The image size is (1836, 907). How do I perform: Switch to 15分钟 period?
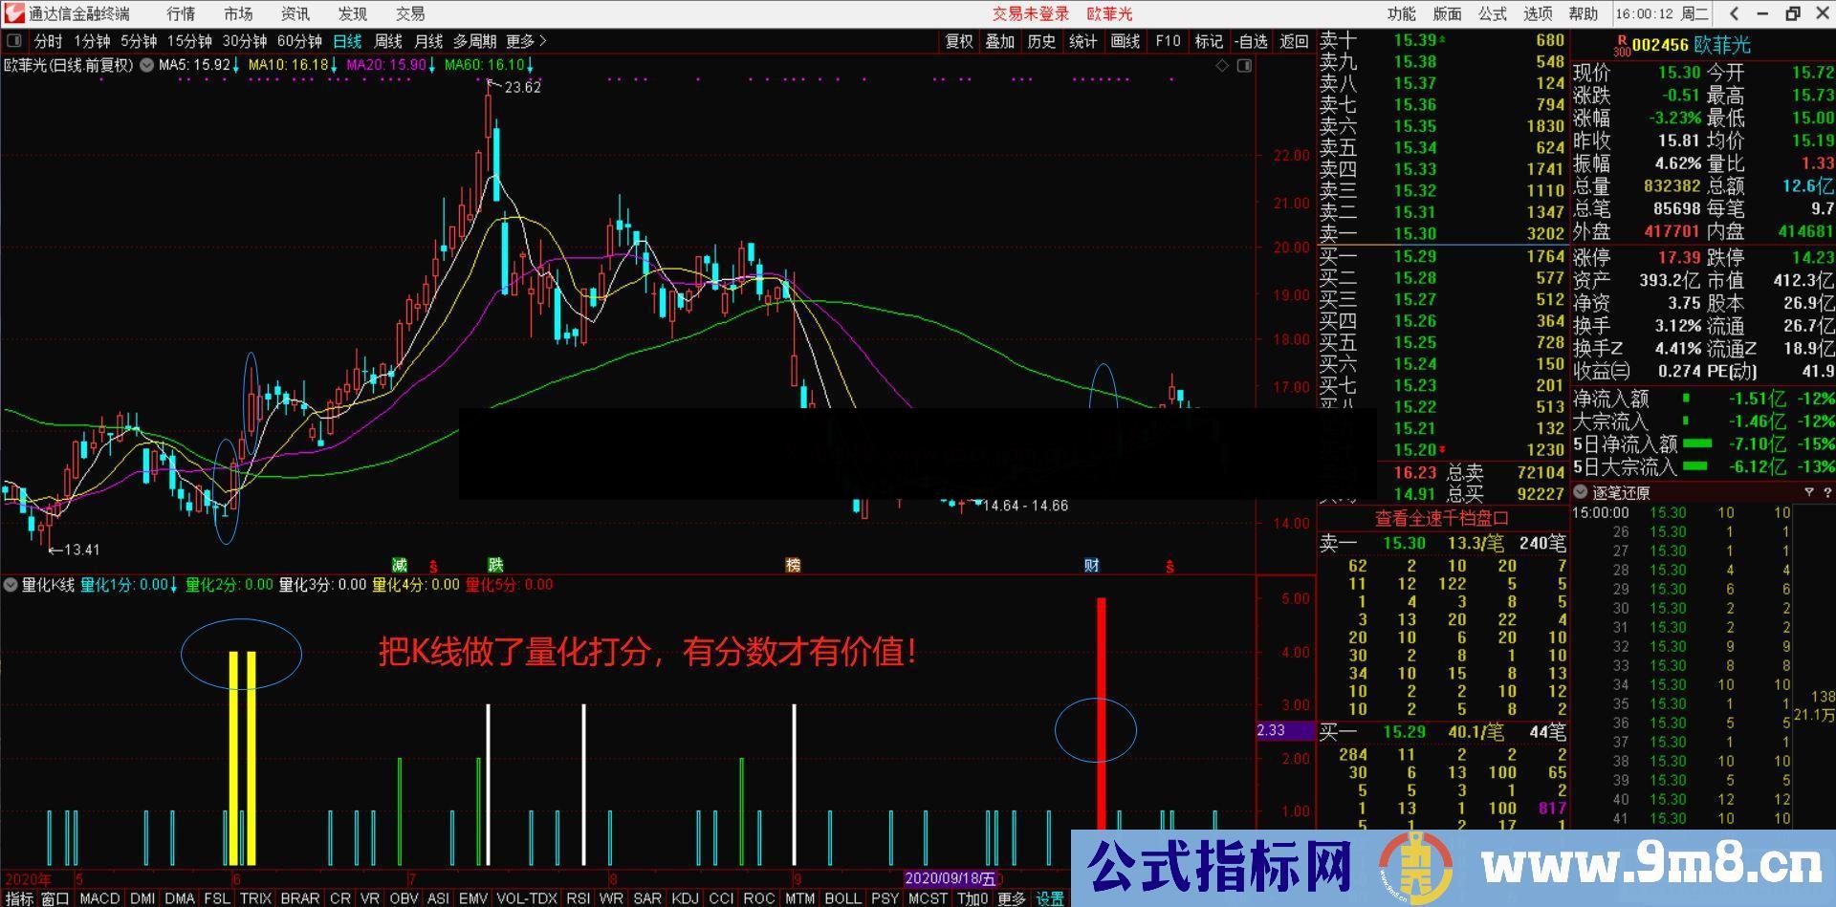(x=189, y=41)
